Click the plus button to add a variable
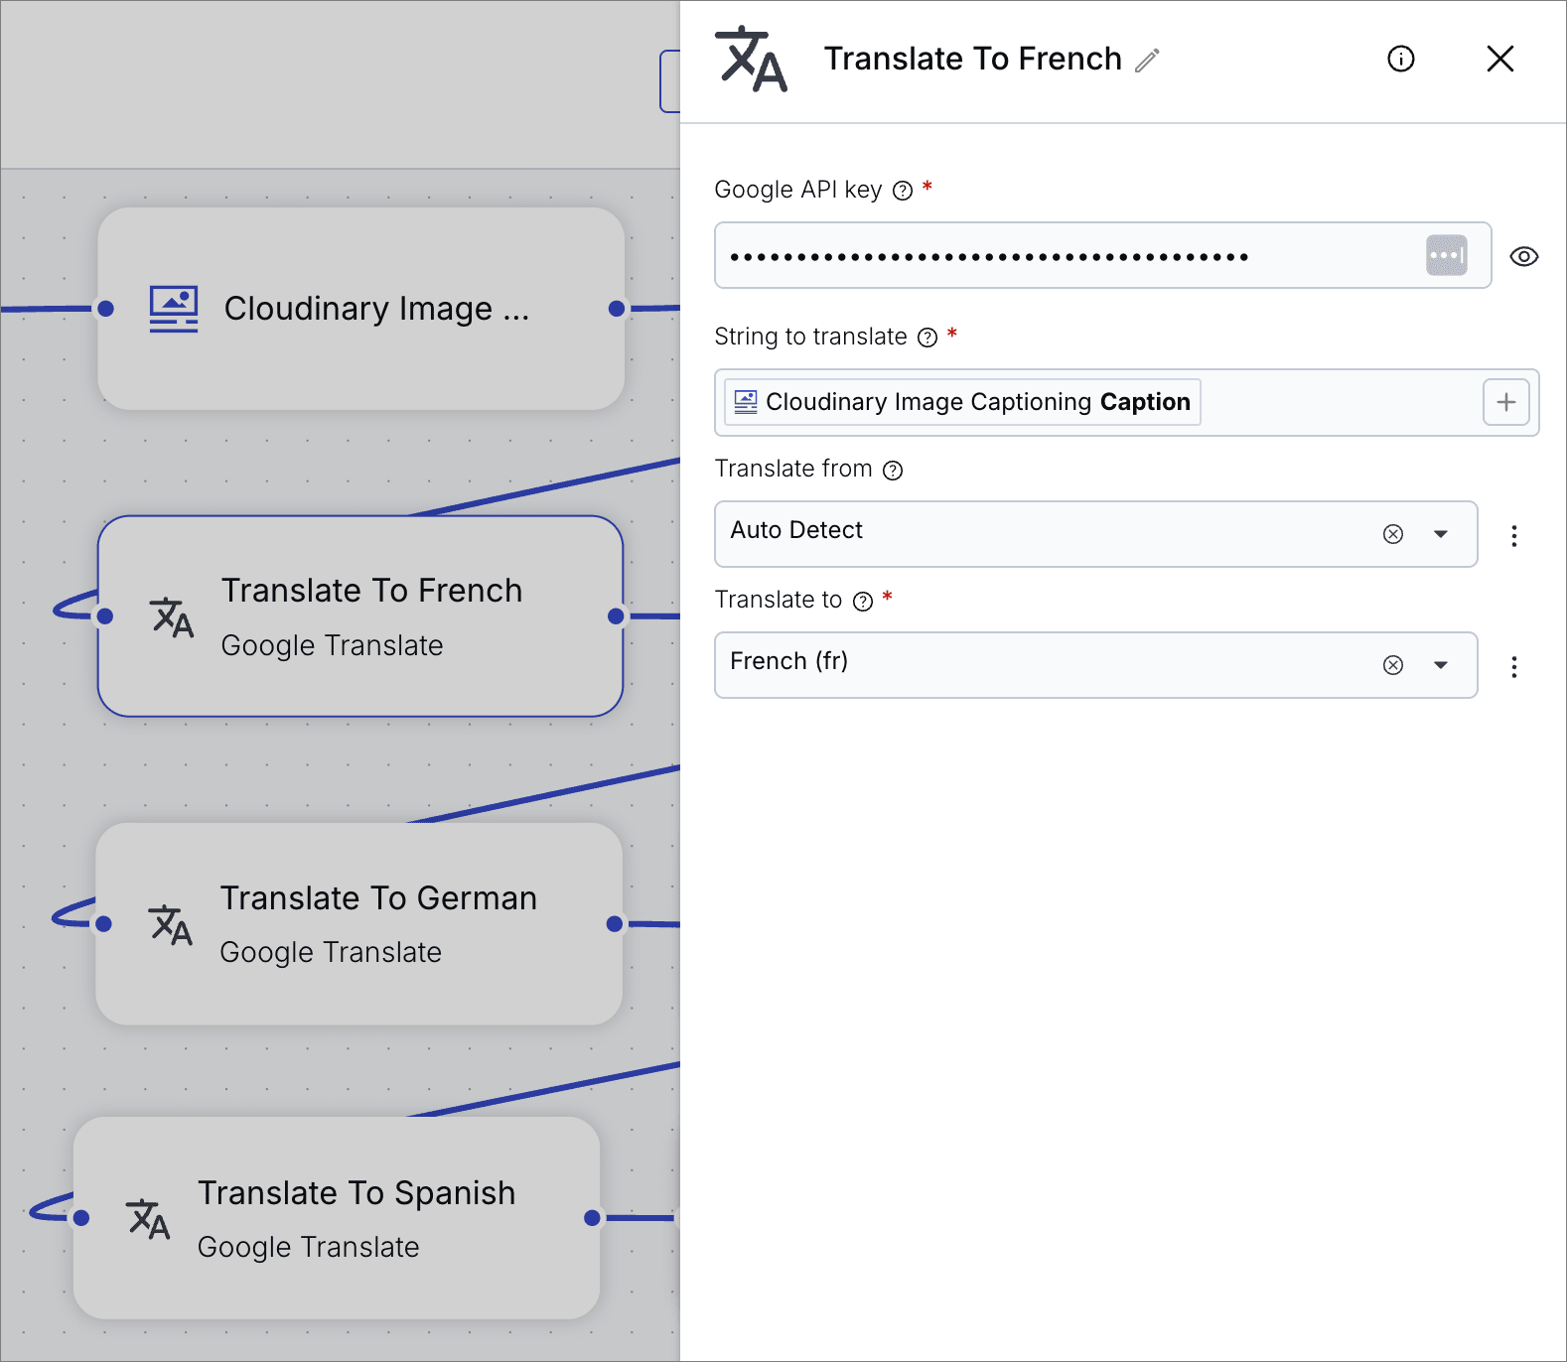1567x1362 pixels. [1505, 402]
